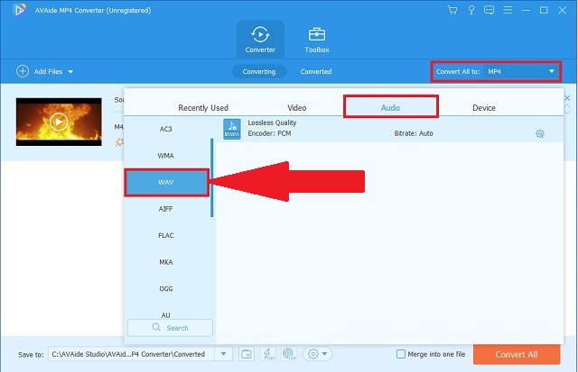
Task: Click the AVAide app logo
Action: pyautogui.click(x=19, y=10)
